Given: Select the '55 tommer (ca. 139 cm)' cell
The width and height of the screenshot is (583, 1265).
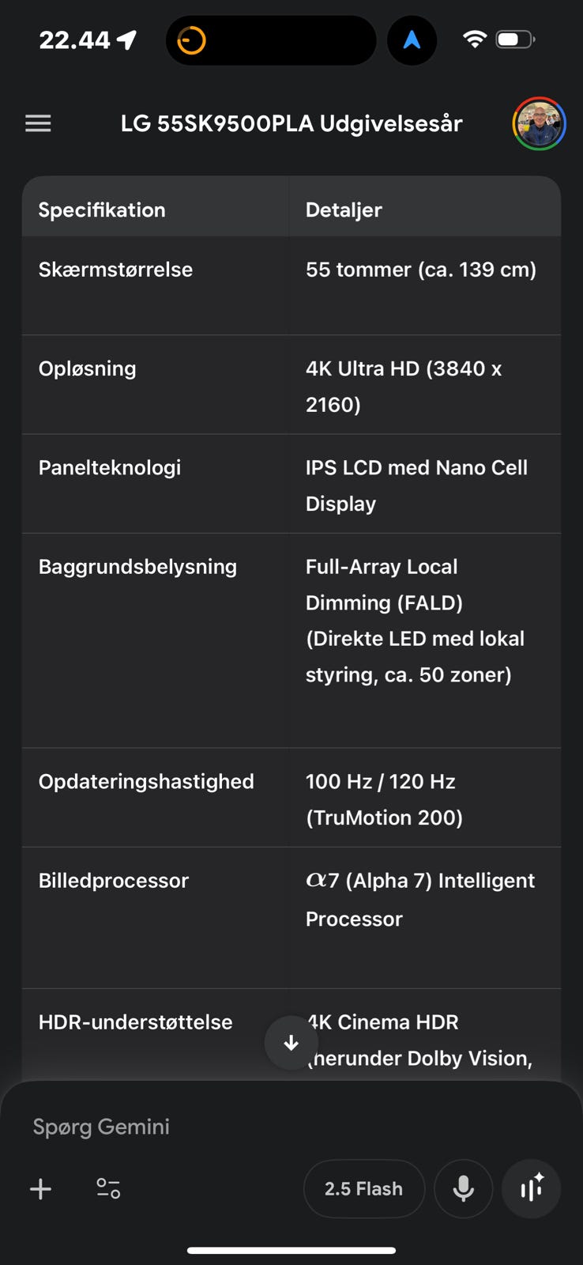Looking at the screenshot, I should tap(421, 270).
